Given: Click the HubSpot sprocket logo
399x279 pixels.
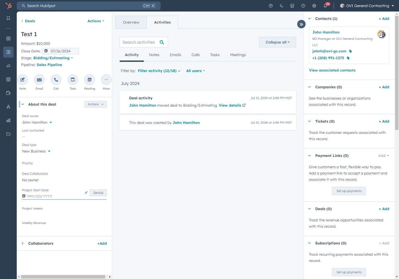Looking at the screenshot, I should (x=9, y=6).
